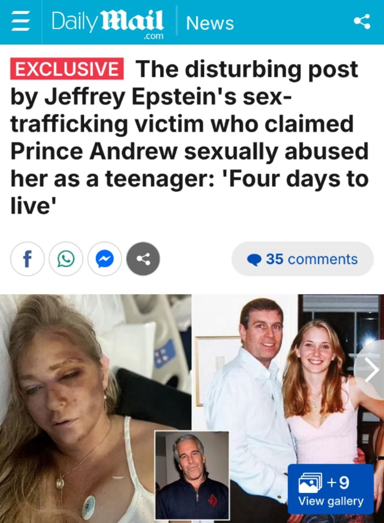The height and width of the screenshot is (523, 384).
Task: Share the article via WhatsApp
Action: tap(66, 259)
